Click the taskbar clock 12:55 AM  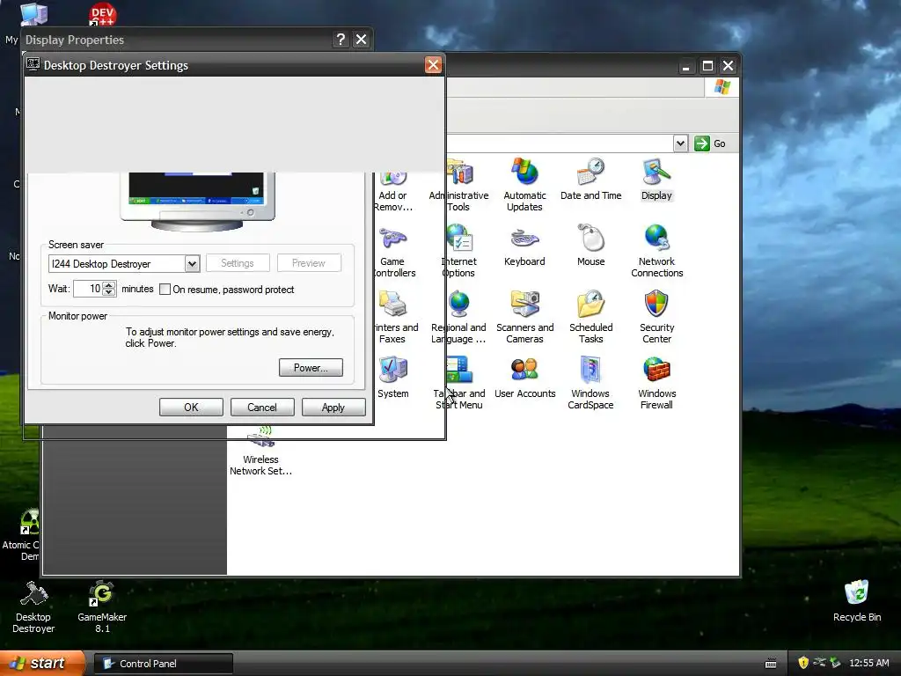point(868,663)
